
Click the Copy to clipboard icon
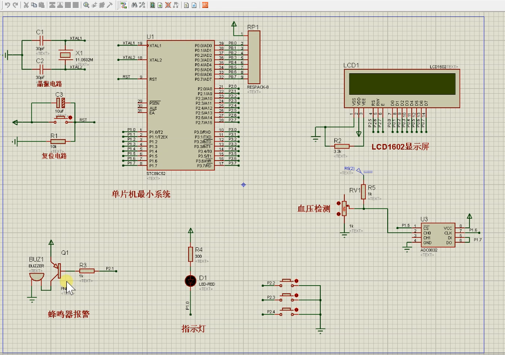pyautogui.click(x=33, y=5)
